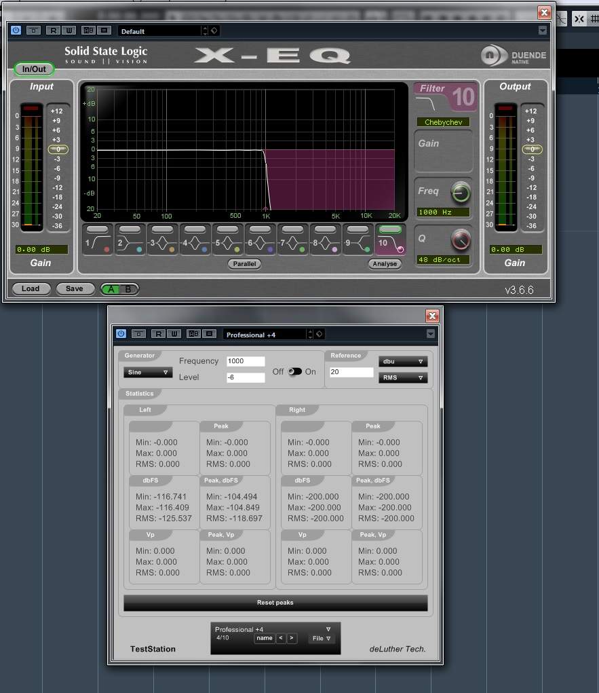Select band 5 bell filter icon
The height and width of the screenshot is (693, 599).
[227, 244]
